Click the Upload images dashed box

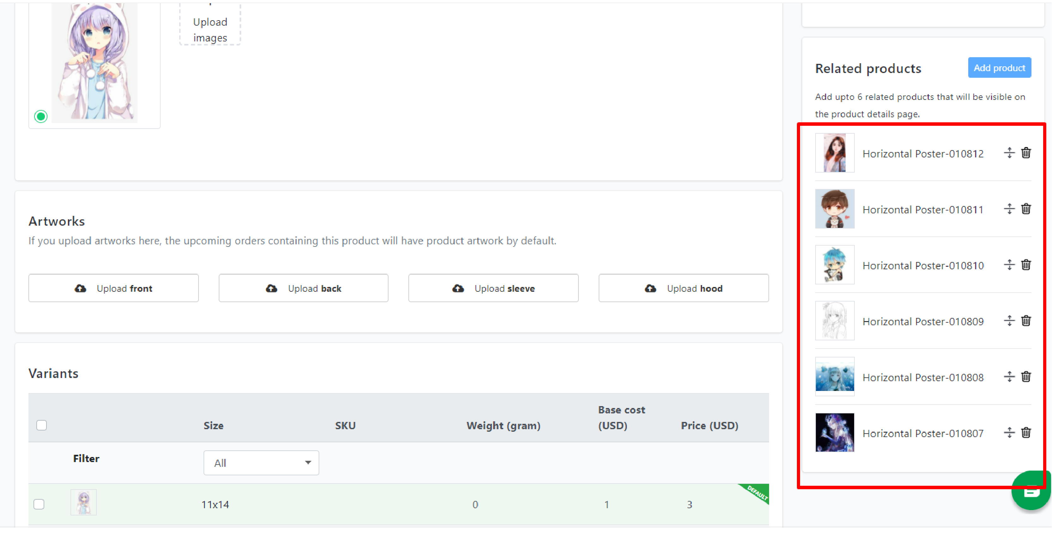[210, 24]
